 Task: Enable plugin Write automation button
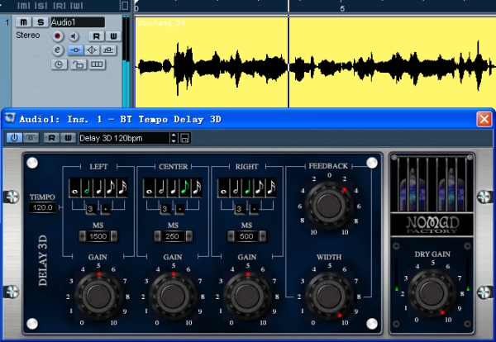tap(68, 138)
